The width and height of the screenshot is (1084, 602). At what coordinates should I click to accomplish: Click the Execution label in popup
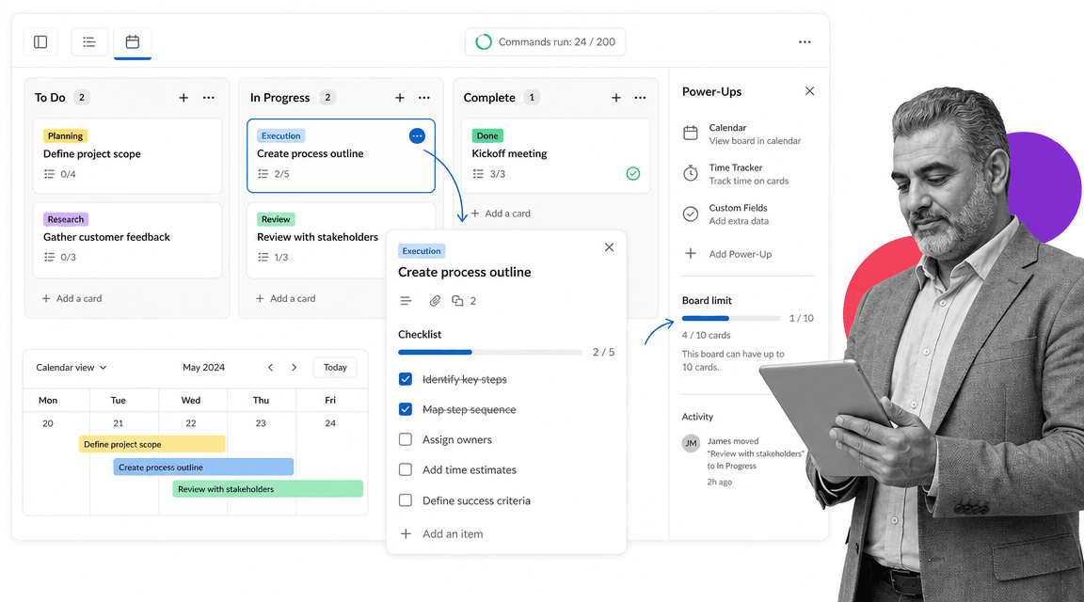click(422, 251)
